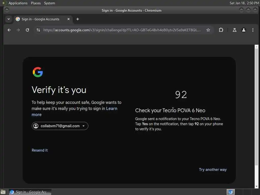
Task: Select Sign in - Google Acc... taskbar entry
Action: pos(30,192)
